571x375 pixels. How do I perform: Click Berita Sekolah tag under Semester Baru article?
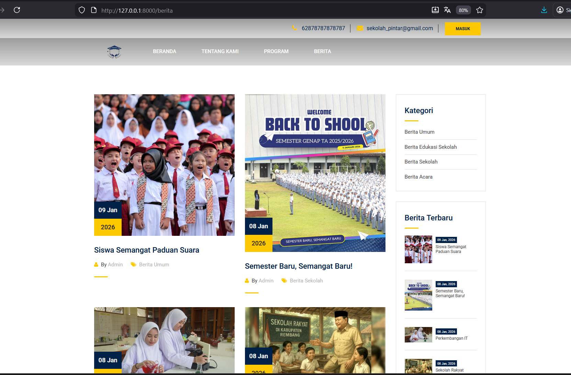306,281
